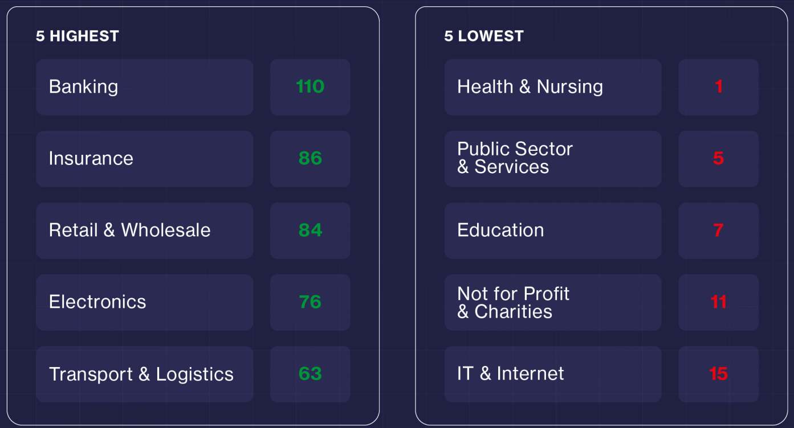Click the green 86 score box

[310, 159]
